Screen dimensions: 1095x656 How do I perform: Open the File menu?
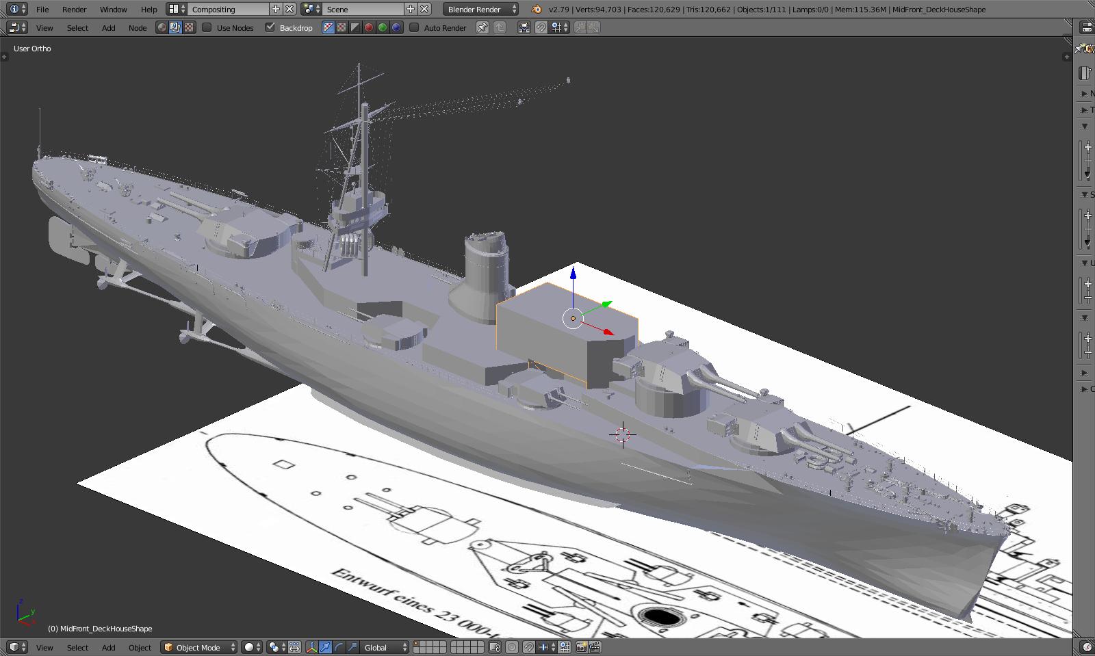(42, 10)
